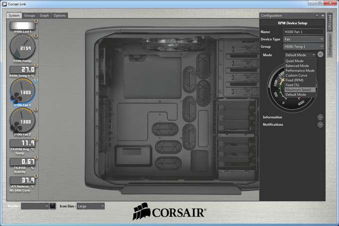Select the H100i Fan 2 gauge

click(22, 120)
